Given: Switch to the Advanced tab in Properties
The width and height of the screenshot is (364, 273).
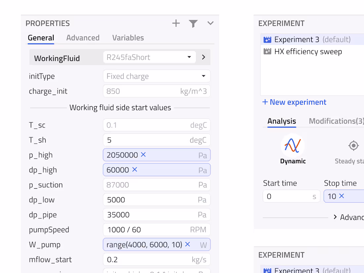Looking at the screenshot, I should [83, 38].
